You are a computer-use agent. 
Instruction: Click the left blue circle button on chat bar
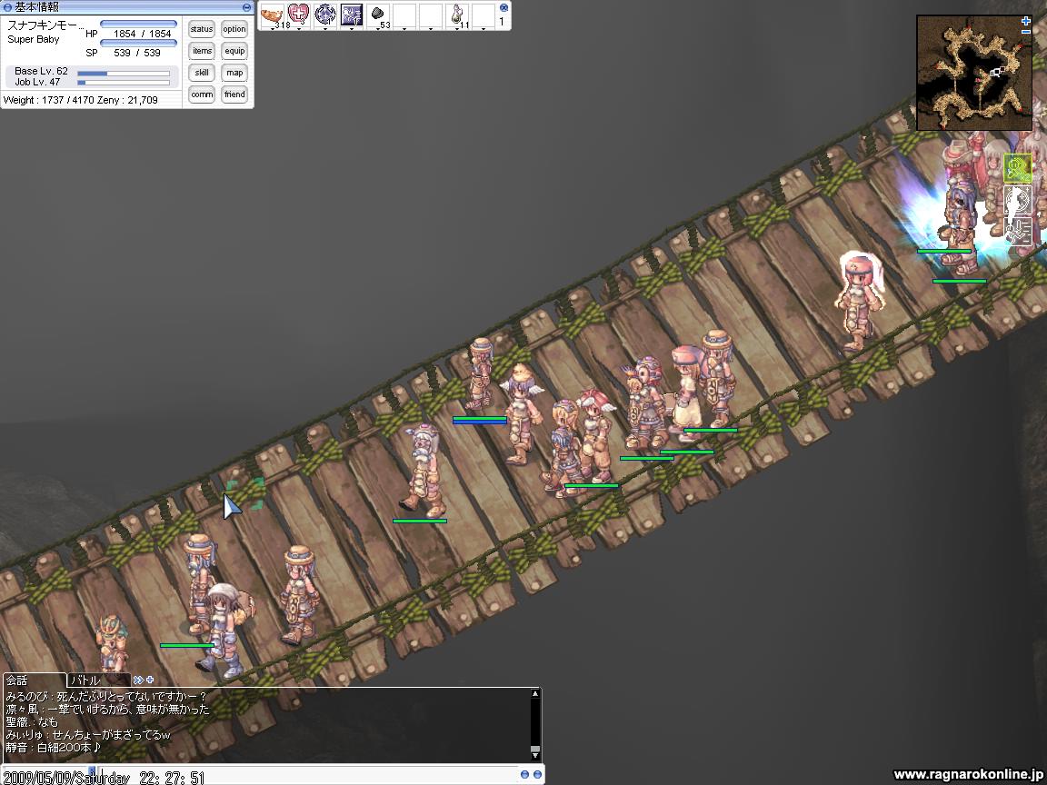click(x=524, y=774)
